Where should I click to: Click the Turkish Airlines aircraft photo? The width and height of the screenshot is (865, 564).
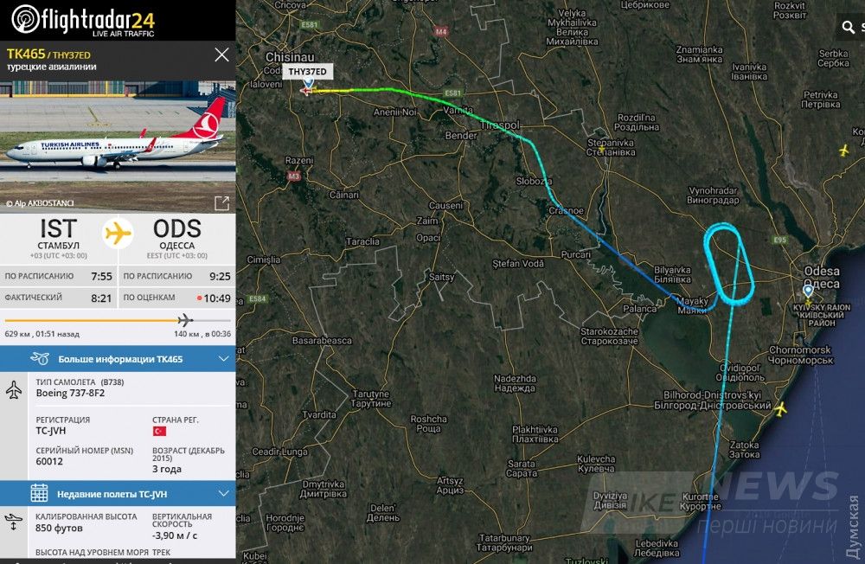click(x=118, y=145)
